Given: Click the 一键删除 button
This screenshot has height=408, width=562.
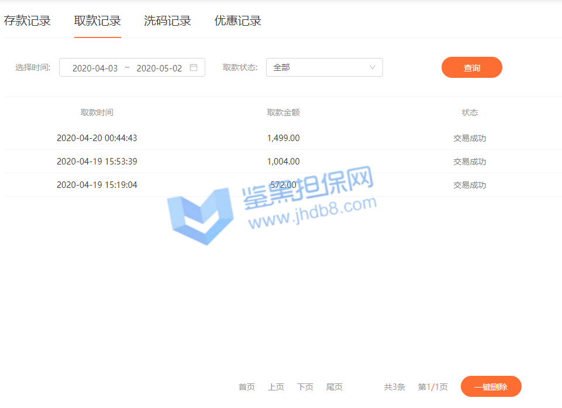Looking at the screenshot, I should [491, 386].
